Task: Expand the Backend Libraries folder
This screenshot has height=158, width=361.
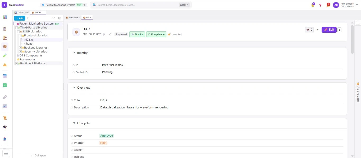Action: pos(20,48)
